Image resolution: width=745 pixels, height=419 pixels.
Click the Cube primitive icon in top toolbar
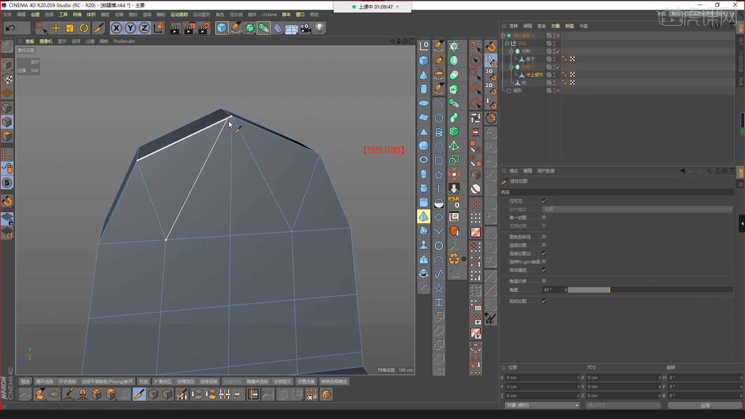click(x=222, y=28)
